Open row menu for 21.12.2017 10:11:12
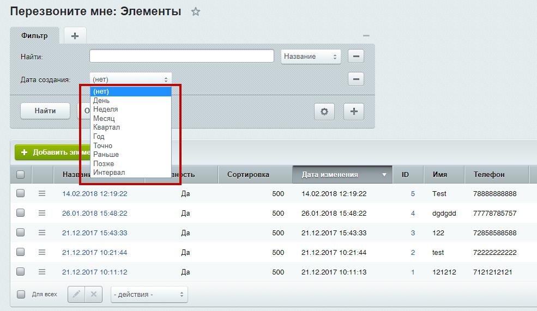The width and height of the screenshot is (537, 311). (x=42, y=272)
